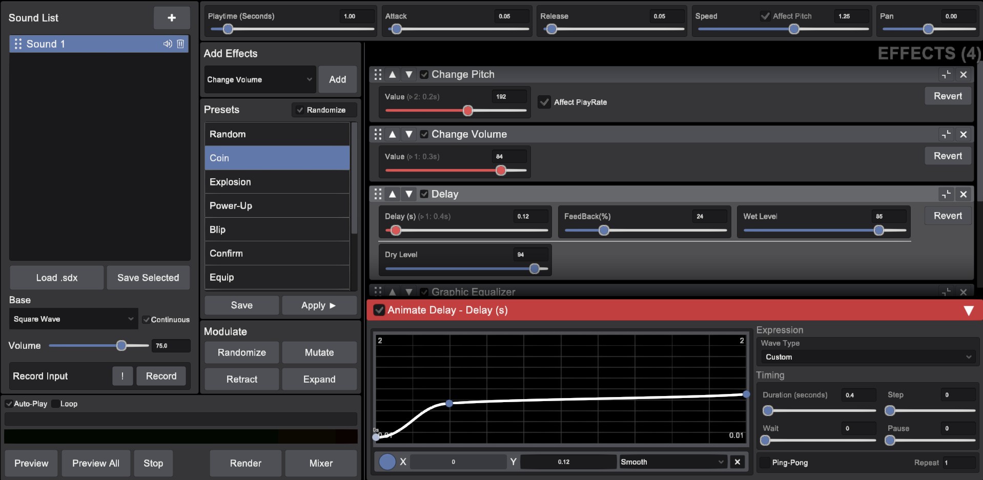Click the Preview All button
Viewport: 983px width, 480px height.
pyautogui.click(x=96, y=463)
